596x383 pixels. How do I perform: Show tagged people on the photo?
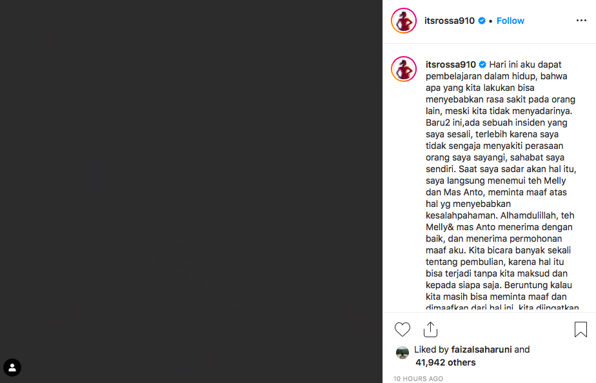click(12, 368)
